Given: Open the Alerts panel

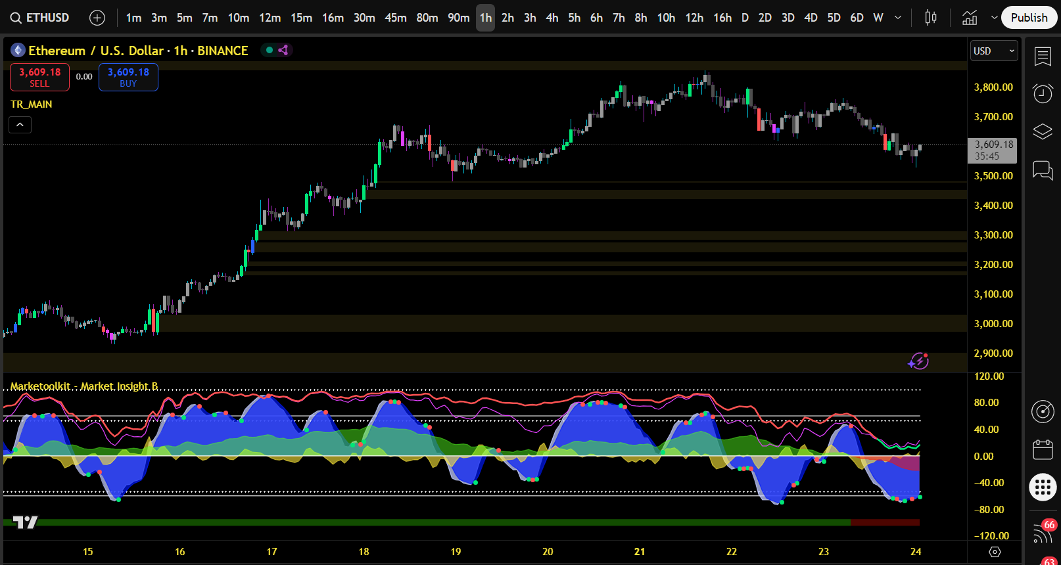Looking at the screenshot, I should click(1043, 93).
